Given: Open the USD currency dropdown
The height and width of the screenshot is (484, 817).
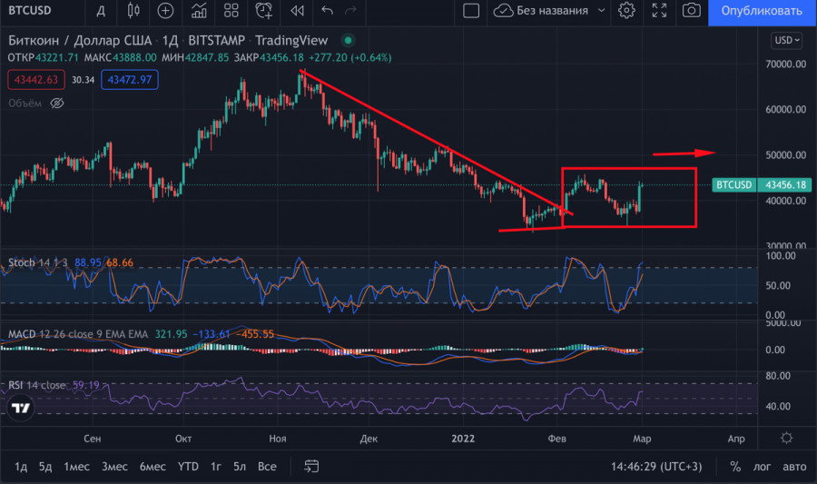Looking at the screenshot, I should [786, 40].
